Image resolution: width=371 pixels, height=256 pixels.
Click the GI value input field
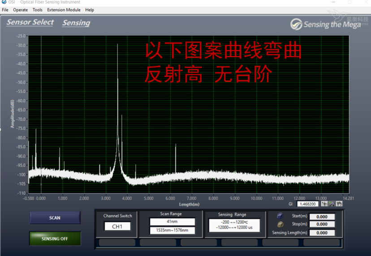click(x=307, y=204)
